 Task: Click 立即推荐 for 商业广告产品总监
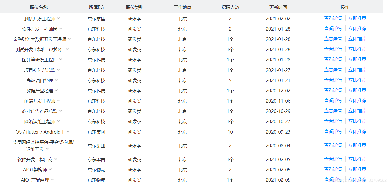coord(357,111)
